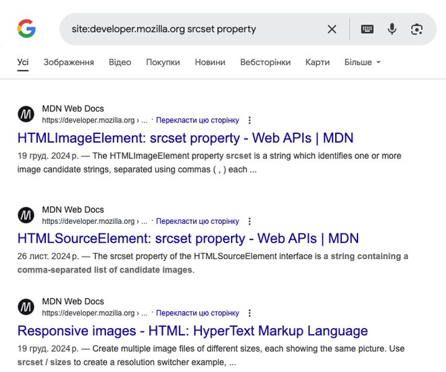Click snippet 'Create multiple image files'

211,355
